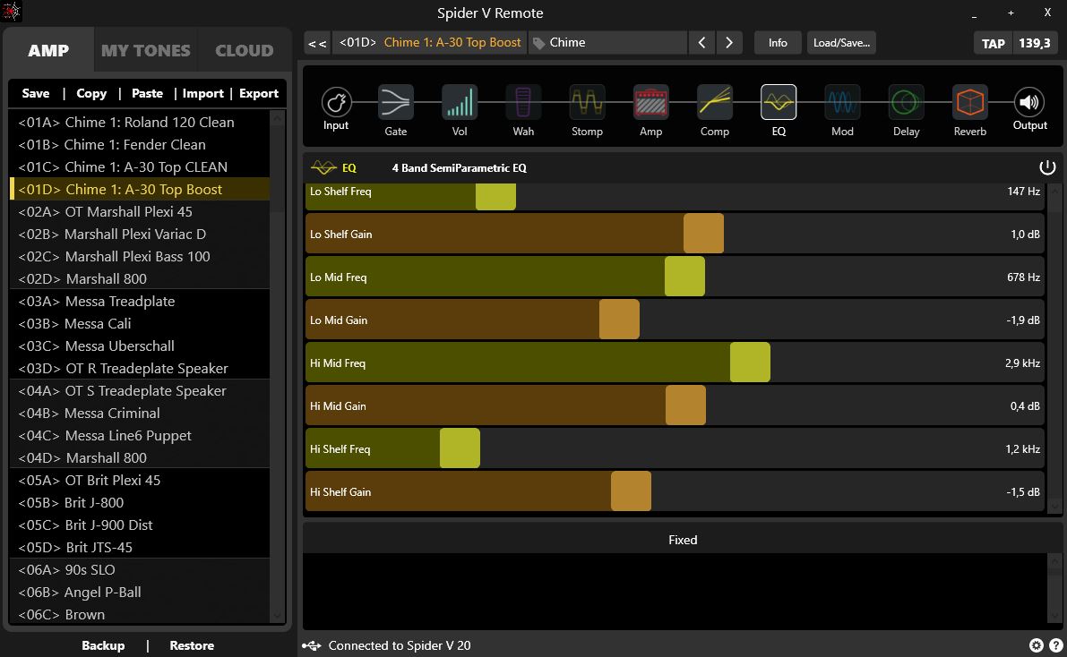1067x657 pixels.
Task: Adjust the Lo Mid Gain slider handle
Action: tap(619, 319)
